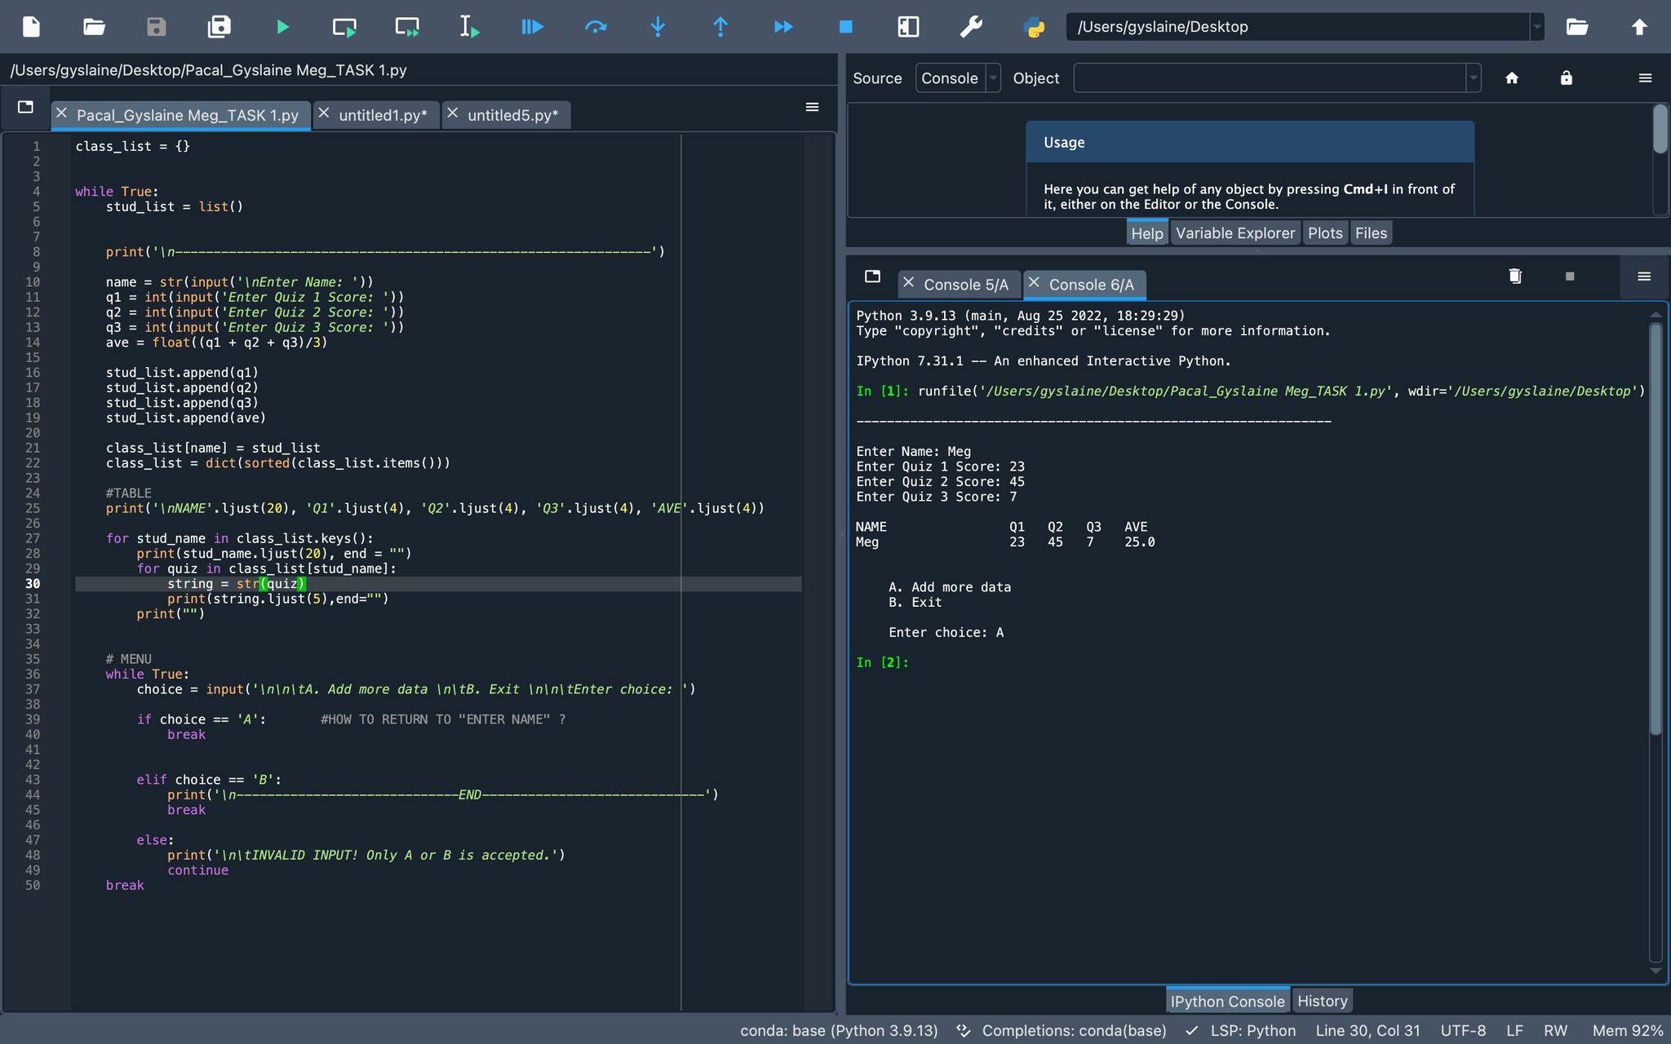
Task: Open the working directory path dropdown
Action: pos(1537,27)
